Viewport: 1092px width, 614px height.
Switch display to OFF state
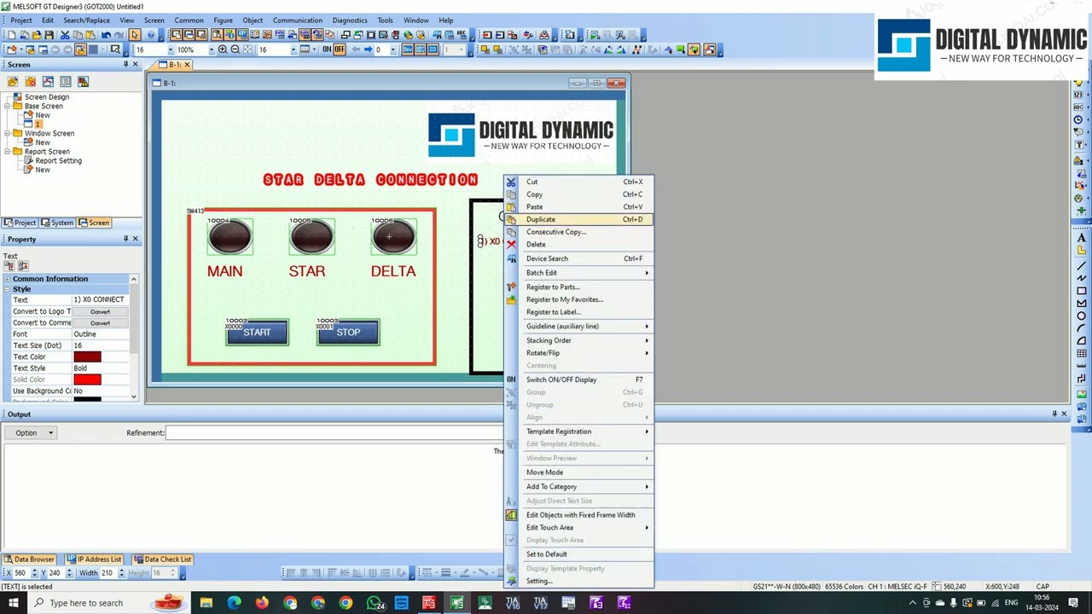tap(339, 49)
